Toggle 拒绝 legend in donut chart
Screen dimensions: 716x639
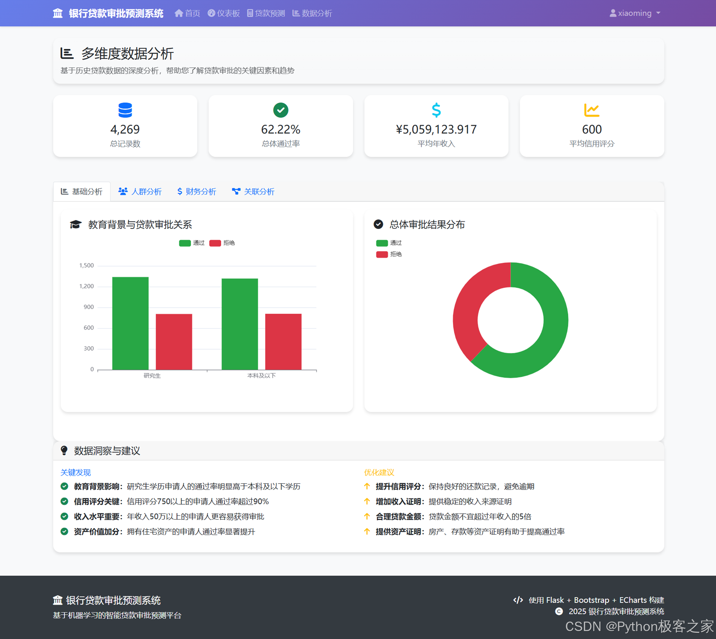pyautogui.click(x=389, y=254)
